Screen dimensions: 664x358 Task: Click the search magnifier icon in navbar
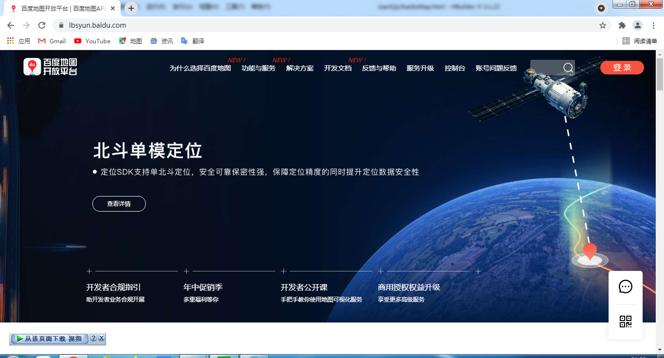[x=568, y=68]
